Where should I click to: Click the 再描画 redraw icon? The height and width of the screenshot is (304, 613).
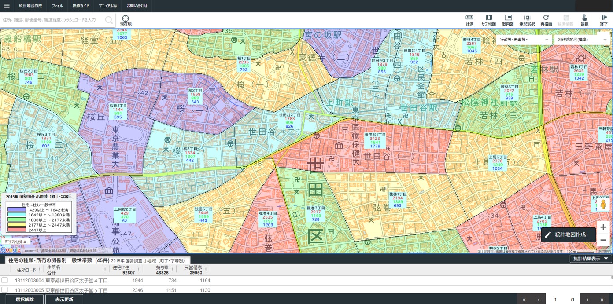point(546,21)
